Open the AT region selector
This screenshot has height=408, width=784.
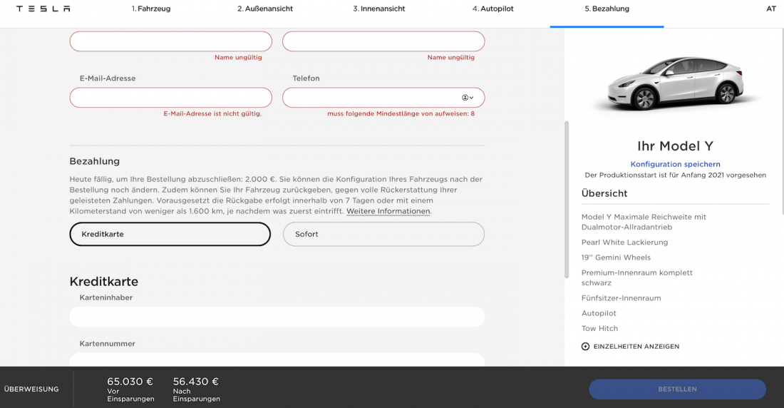771,9
